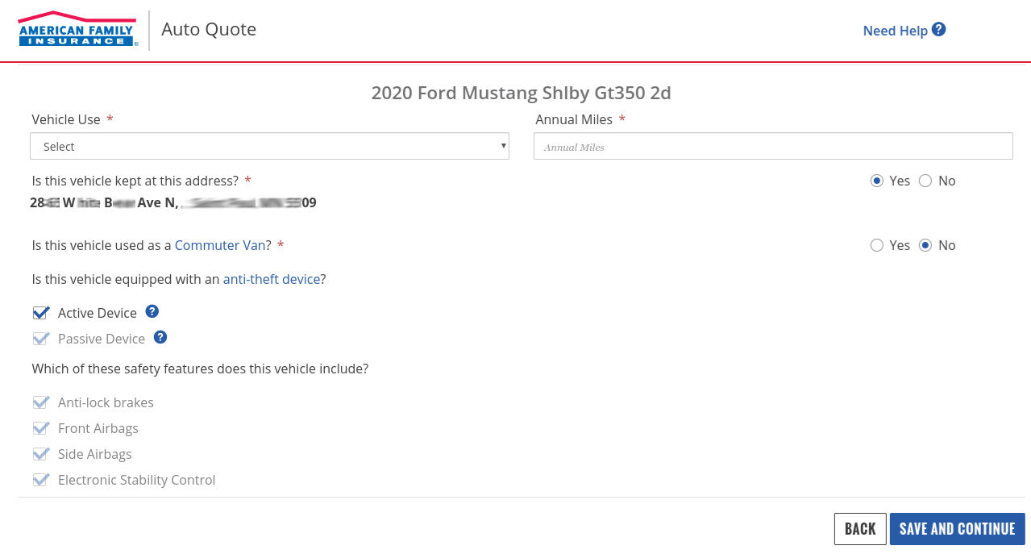Click the SAVE AND CONTINUE button

956,528
